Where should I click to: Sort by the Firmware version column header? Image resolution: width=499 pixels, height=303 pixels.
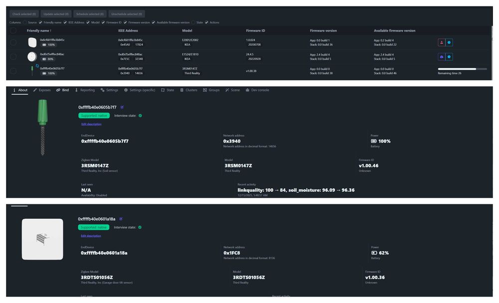(323, 31)
